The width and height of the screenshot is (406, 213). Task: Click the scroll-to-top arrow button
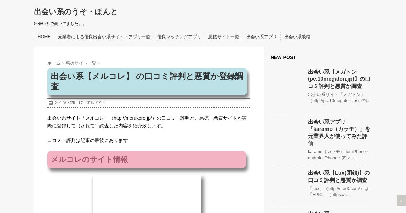point(401,201)
